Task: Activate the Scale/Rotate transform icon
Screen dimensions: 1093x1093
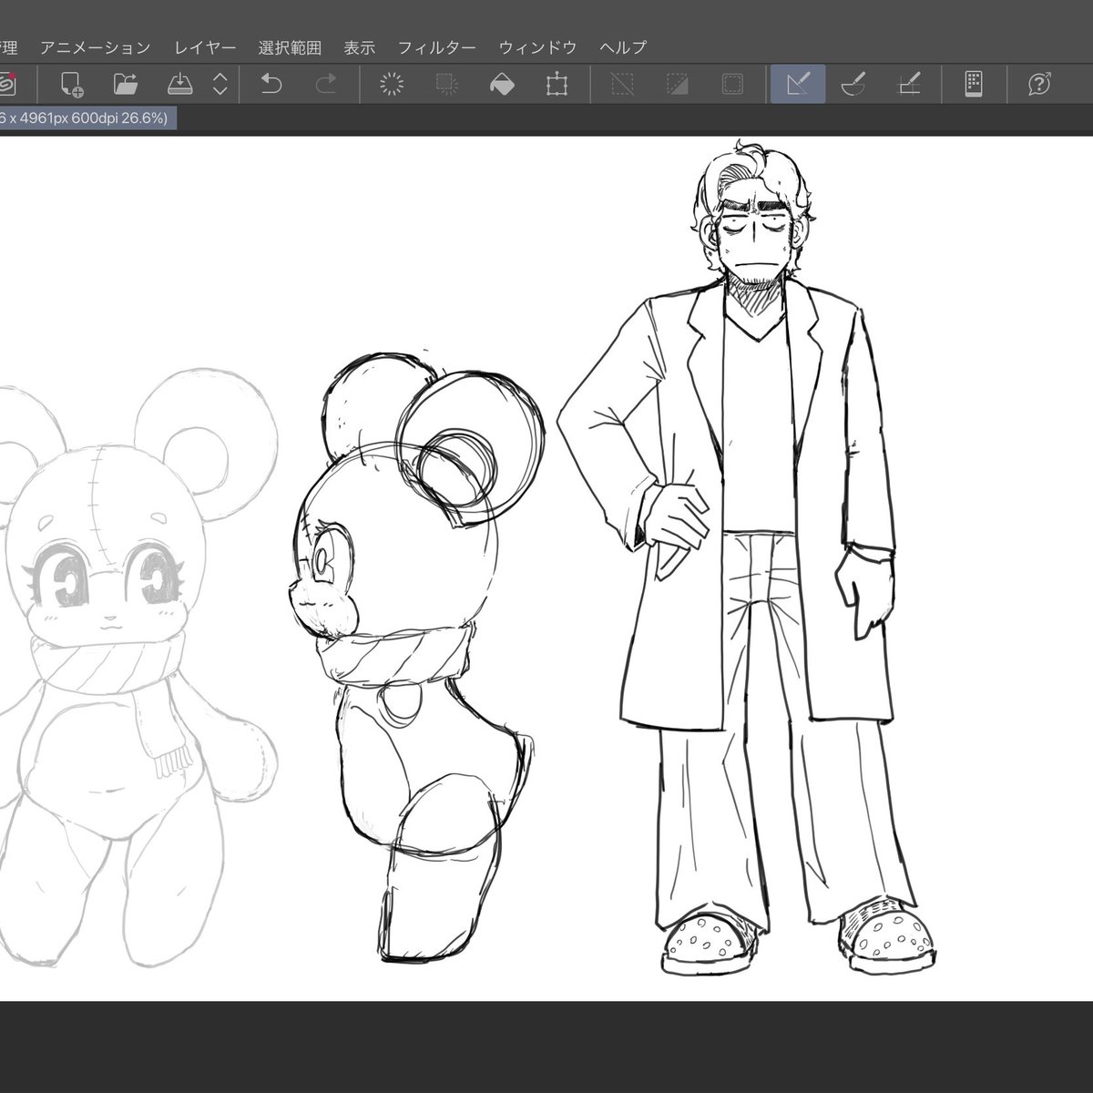Action: tap(557, 85)
